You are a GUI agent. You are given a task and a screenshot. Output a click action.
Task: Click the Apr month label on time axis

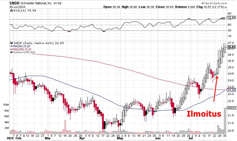(x=82, y=138)
